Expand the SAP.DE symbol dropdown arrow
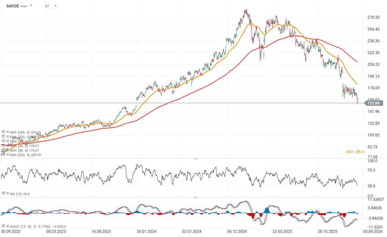The height and width of the screenshot is (237, 387). click(31, 6)
